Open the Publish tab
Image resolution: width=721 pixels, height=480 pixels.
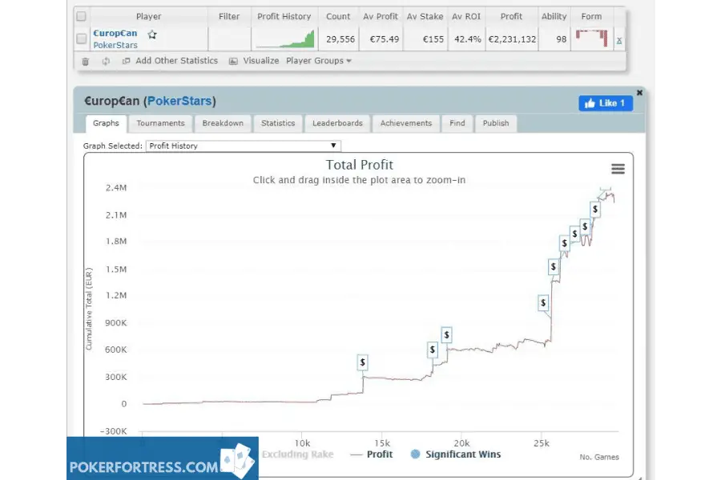click(496, 123)
